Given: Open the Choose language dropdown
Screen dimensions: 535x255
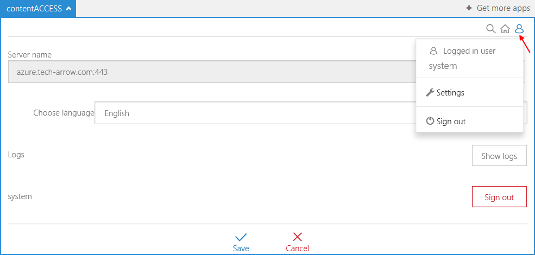Looking at the screenshot, I should 255,113.
